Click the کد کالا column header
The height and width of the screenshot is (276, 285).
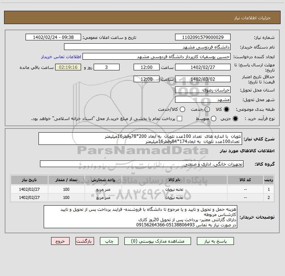click(245, 180)
